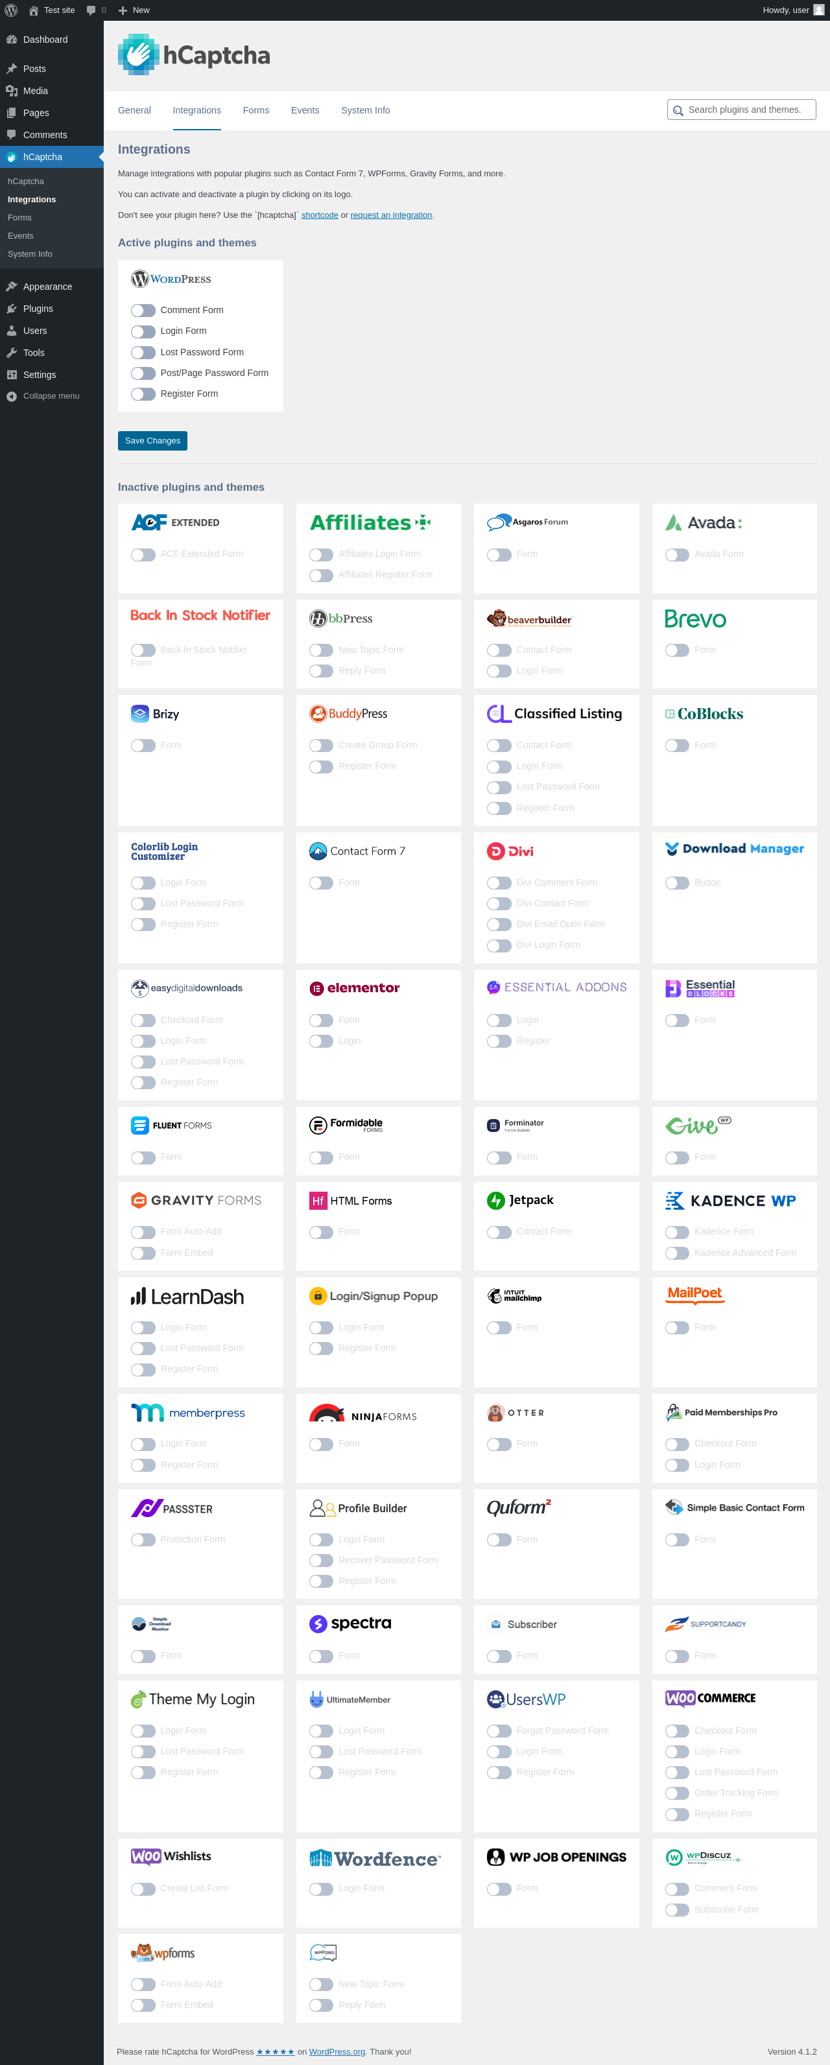This screenshot has width=830, height=2065.
Task: Click the Divi logo
Action: tap(510, 851)
